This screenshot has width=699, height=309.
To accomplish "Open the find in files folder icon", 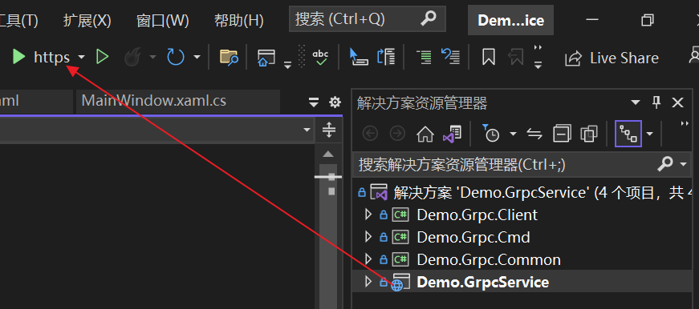I will pyautogui.click(x=229, y=58).
